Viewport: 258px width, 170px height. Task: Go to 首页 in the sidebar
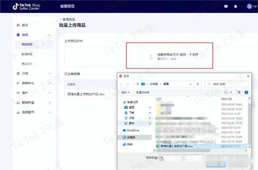[25, 25]
